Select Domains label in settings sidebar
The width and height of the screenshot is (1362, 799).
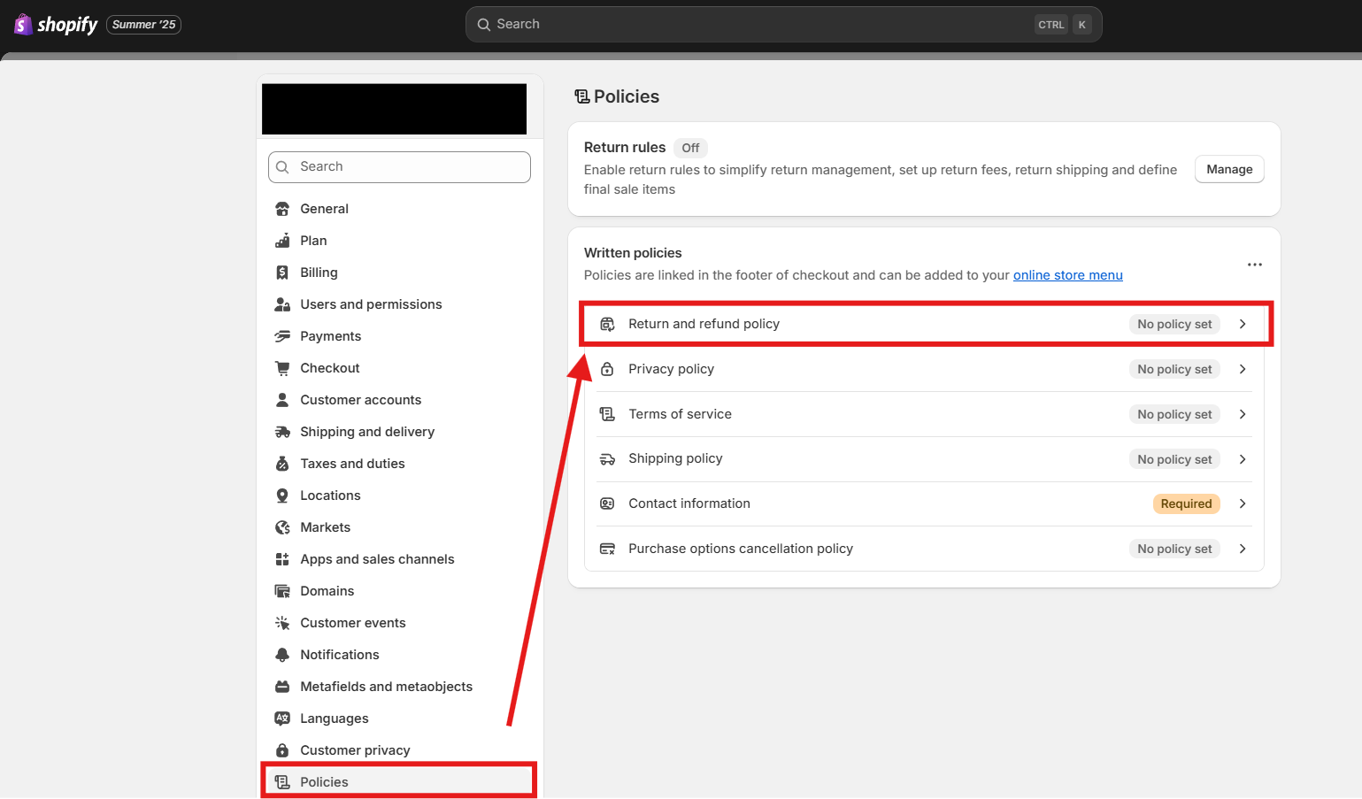(327, 591)
